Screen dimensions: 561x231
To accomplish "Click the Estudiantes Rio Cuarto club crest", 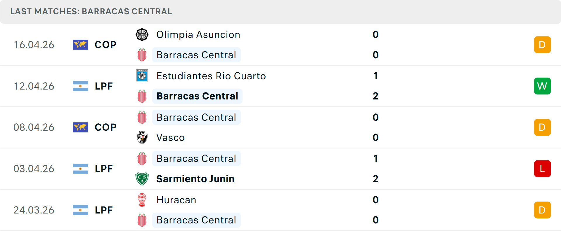I will point(142,76).
